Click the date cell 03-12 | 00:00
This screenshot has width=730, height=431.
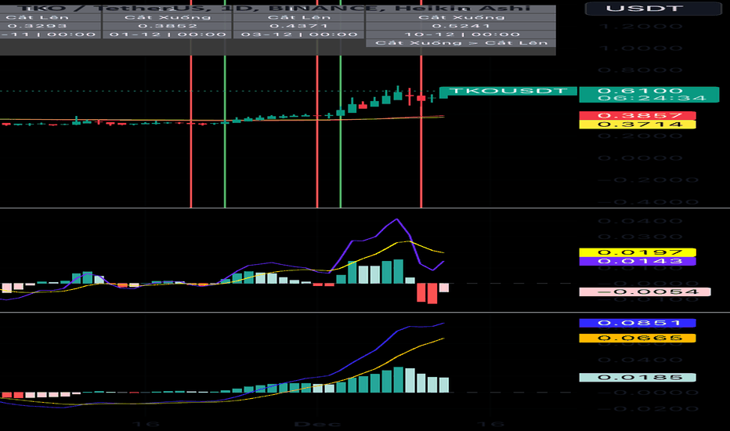click(x=299, y=34)
